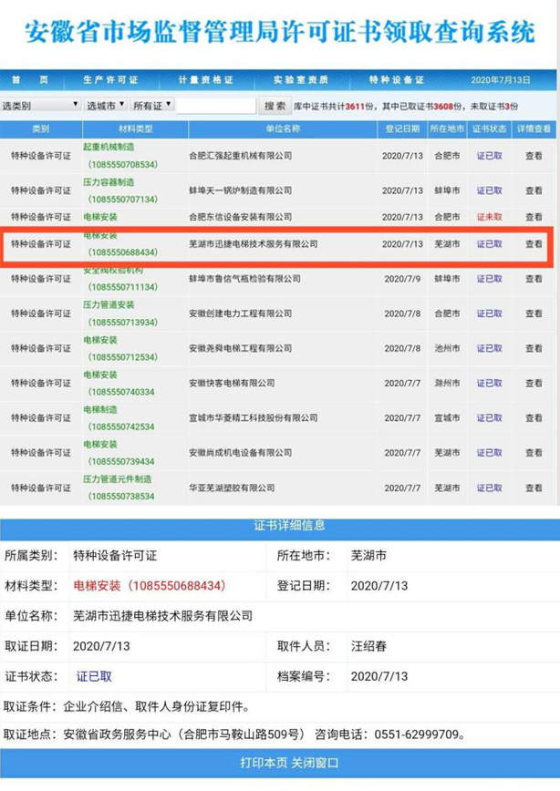View details for 蚌埠天一锅炉制造有限公司

click(534, 190)
